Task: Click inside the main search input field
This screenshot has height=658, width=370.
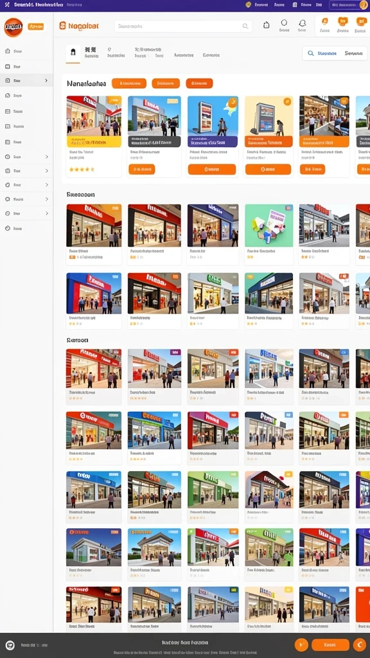Action: [179, 26]
